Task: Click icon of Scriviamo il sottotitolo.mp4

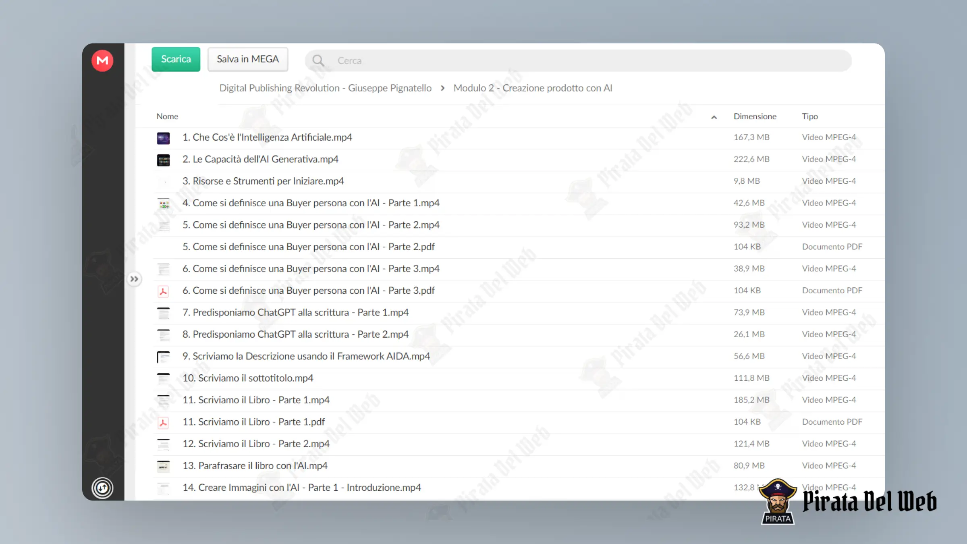Action: pyautogui.click(x=163, y=379)
